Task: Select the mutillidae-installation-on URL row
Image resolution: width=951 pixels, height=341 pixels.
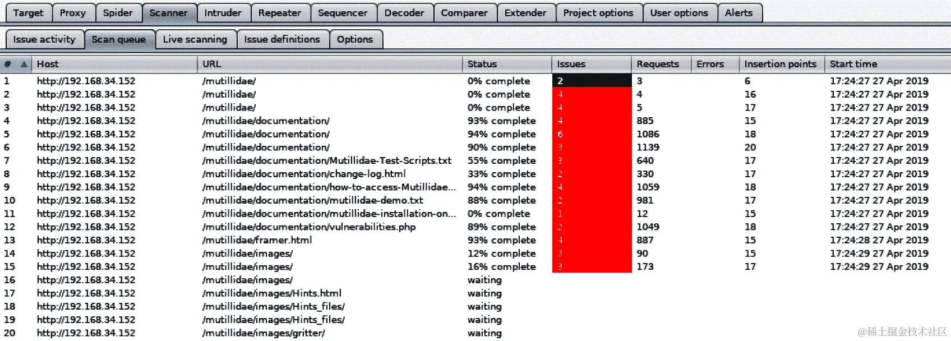Action: point(475,214)
